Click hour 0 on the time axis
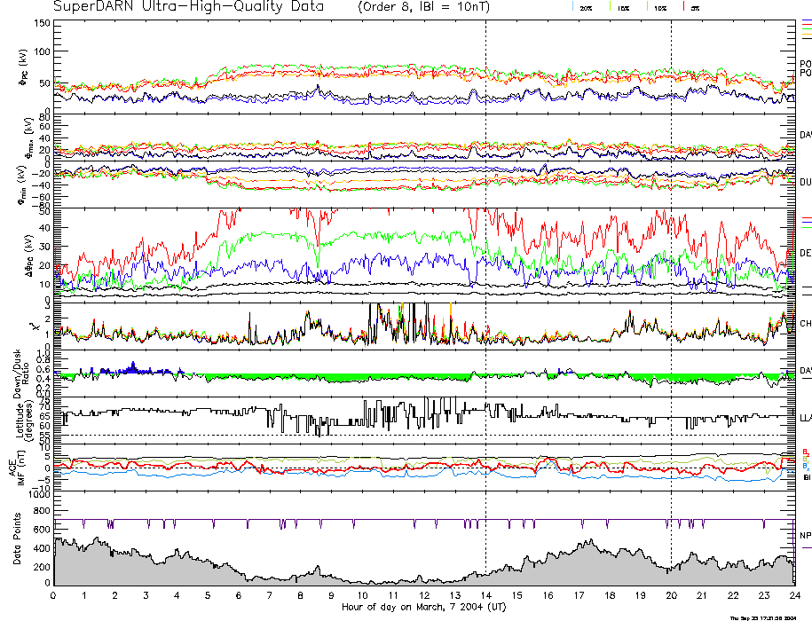Screen dimensions: 812x621 53,595
